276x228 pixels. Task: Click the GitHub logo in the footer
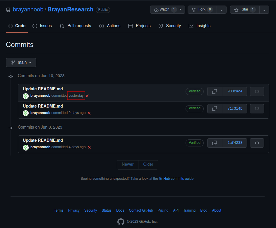[x=121, y=222]
